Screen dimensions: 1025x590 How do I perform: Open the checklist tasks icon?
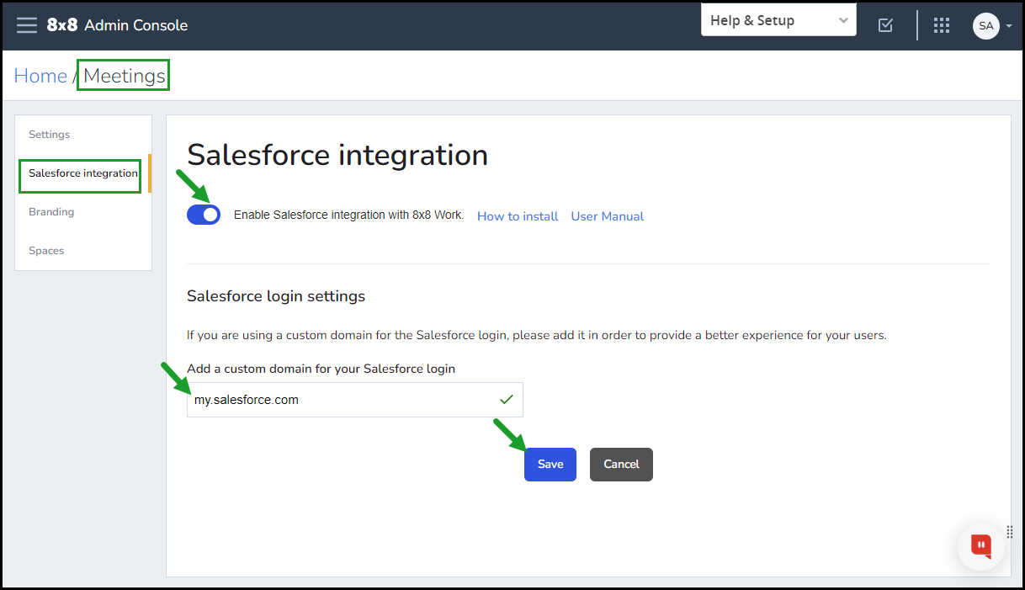click(x=885, y=25)
